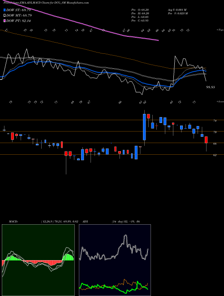Click the 66 price axis label
The image size is (224, 296).
pos(215,144)
